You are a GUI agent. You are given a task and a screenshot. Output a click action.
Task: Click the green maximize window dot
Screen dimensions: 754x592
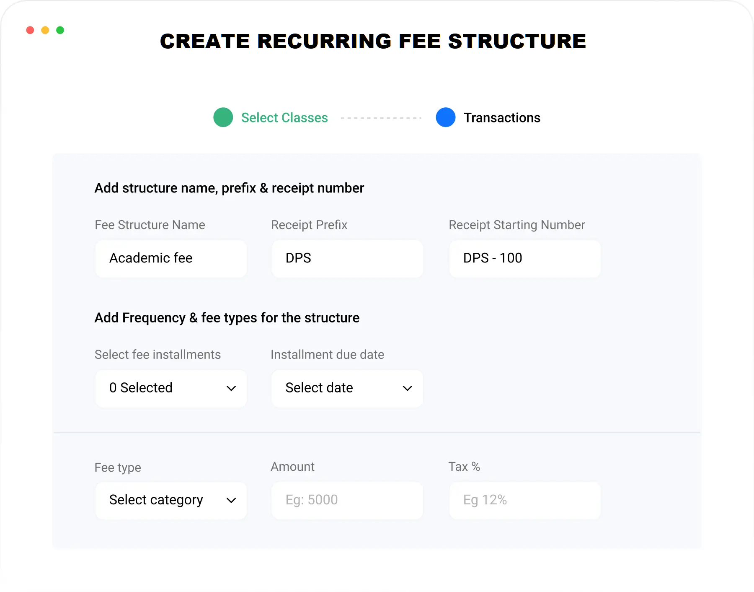[60, 30]
